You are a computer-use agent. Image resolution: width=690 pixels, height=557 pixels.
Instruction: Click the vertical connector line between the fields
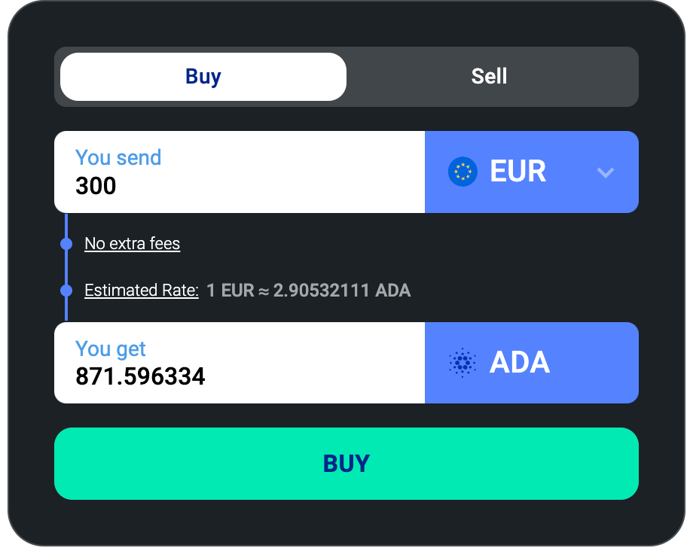(66, 267)
